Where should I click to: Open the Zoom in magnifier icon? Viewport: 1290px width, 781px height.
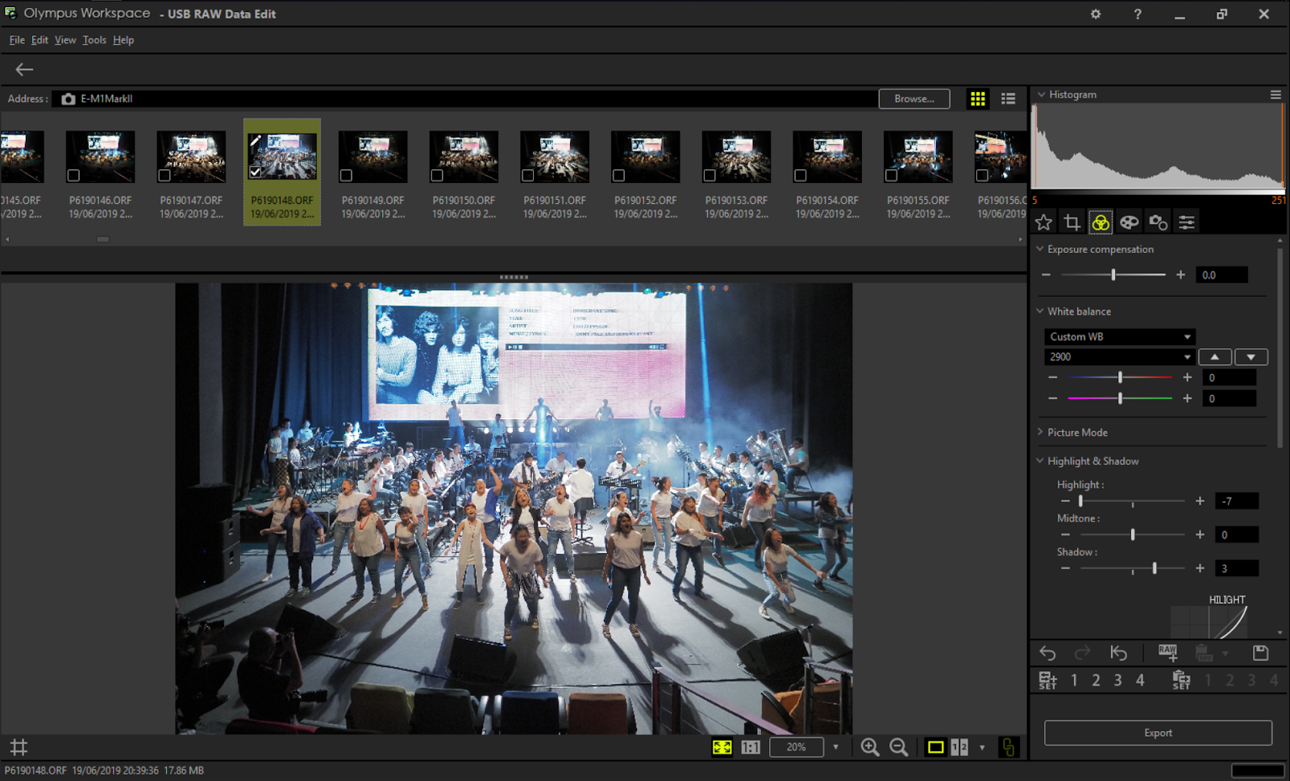870,747
